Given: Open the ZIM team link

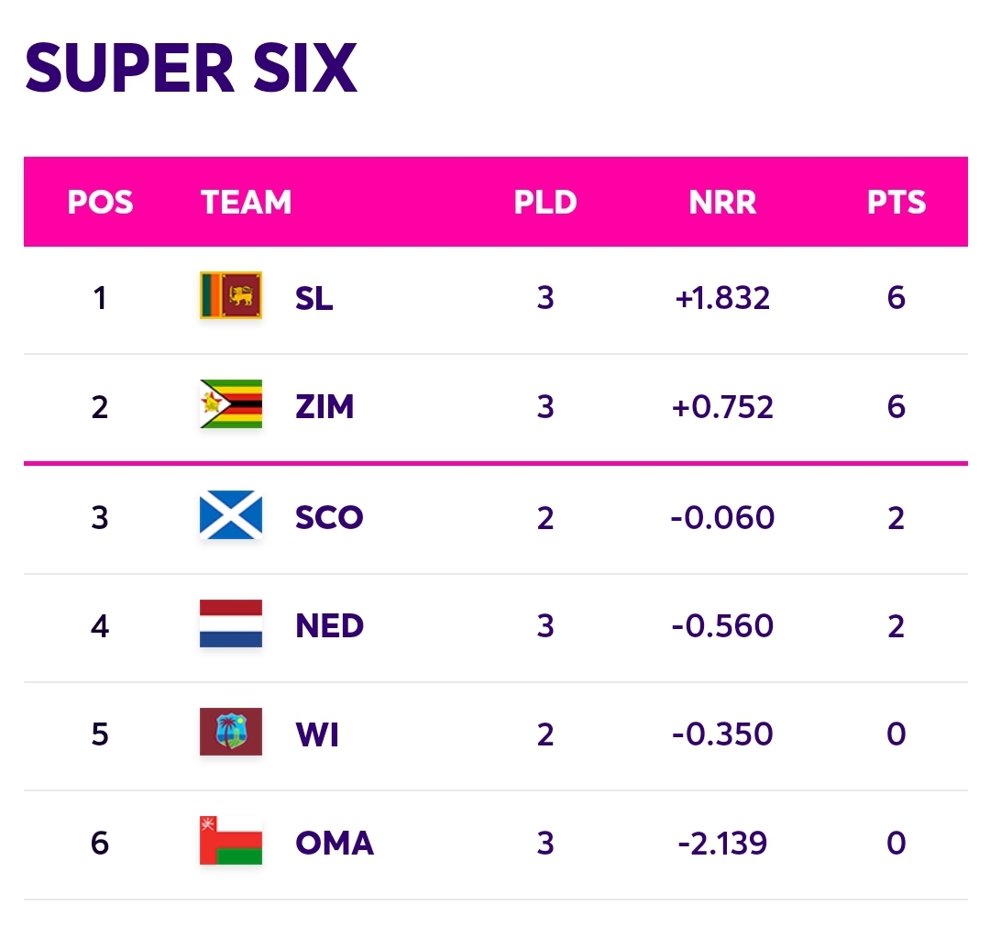Looking at the screenshot, I should pyautogui.click(x=324, y=407).
